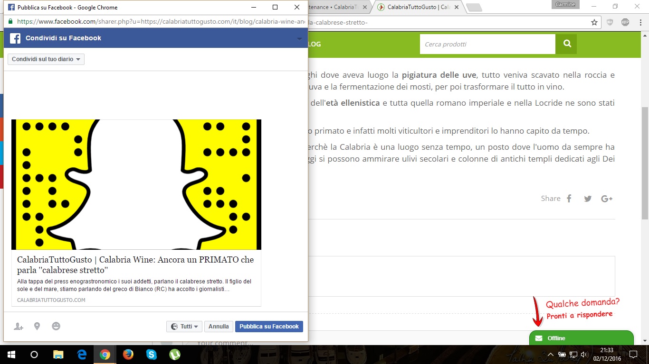Open the Tutti audience selector
649x364 pixels.
pyautogui.click(x=184, y=327)
